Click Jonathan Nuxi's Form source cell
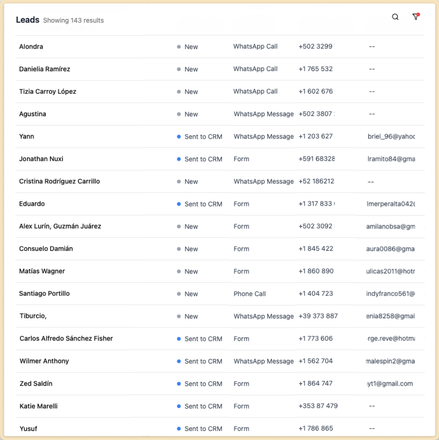439x440 pixels. tap(241, 159)
